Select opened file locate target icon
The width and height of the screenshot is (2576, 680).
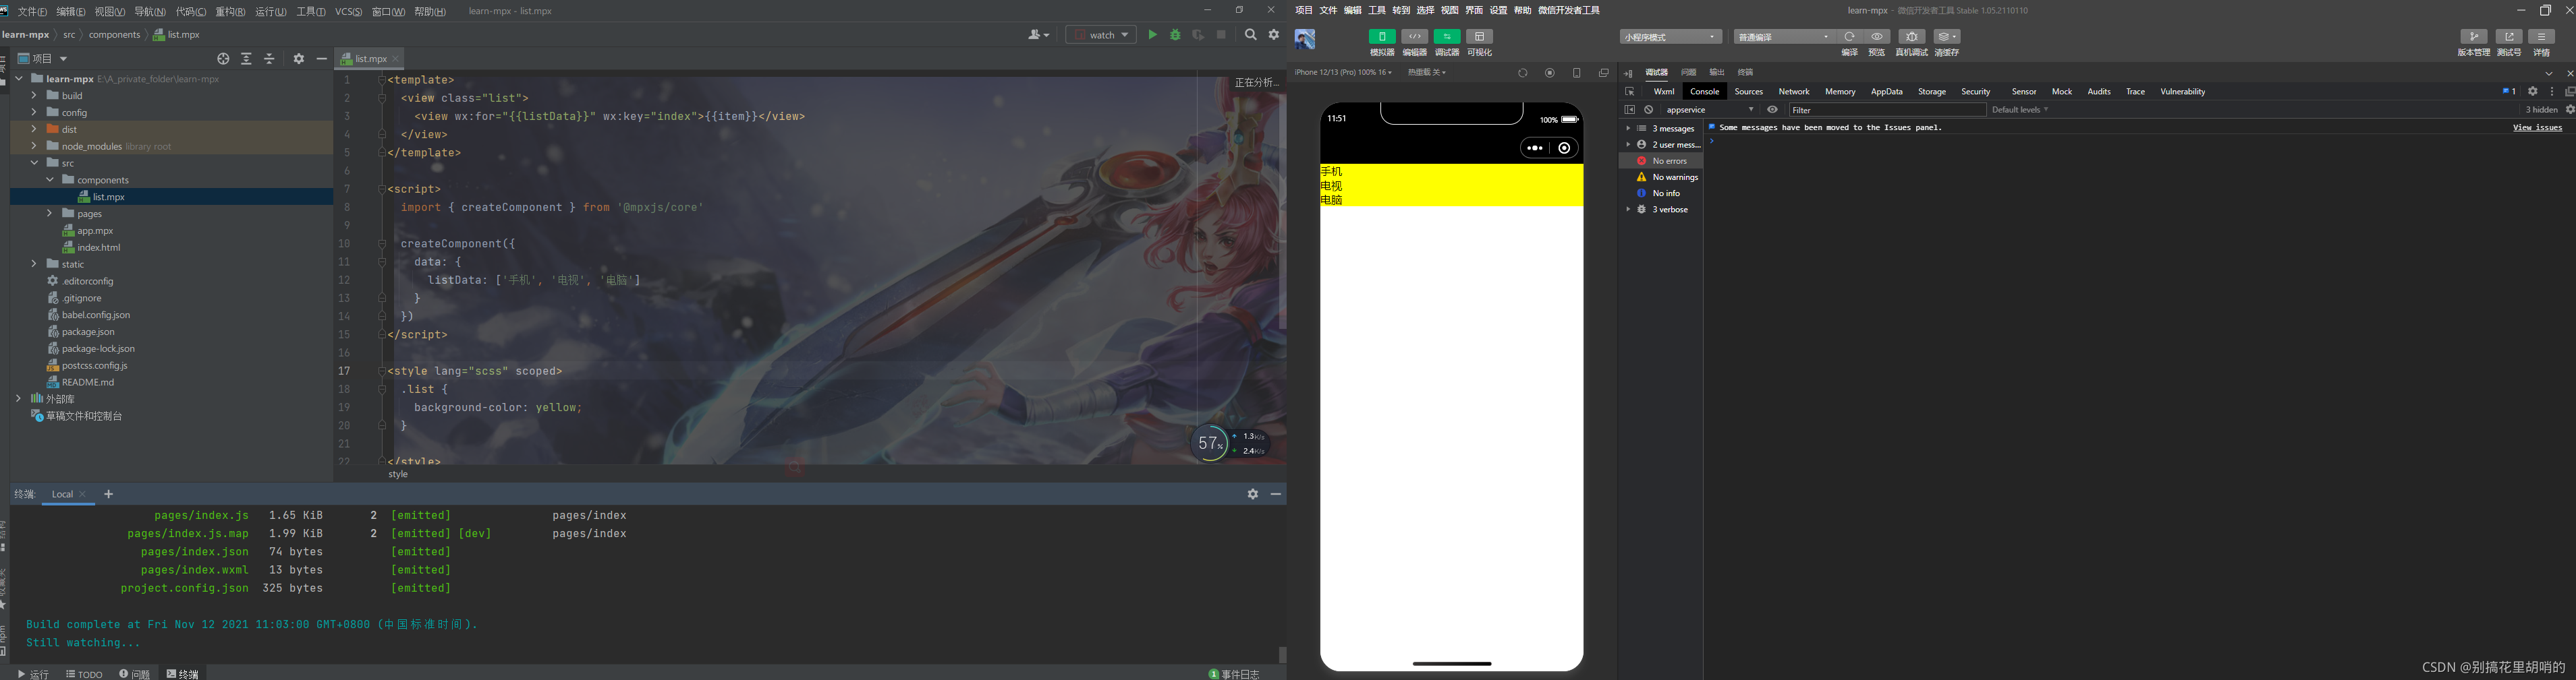tap(223, 59)
